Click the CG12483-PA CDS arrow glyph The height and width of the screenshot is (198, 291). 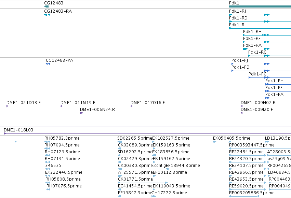48,64
